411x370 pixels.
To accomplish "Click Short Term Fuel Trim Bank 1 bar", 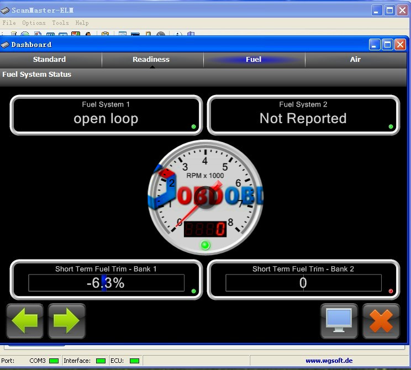I will click(x=106, y=283).
